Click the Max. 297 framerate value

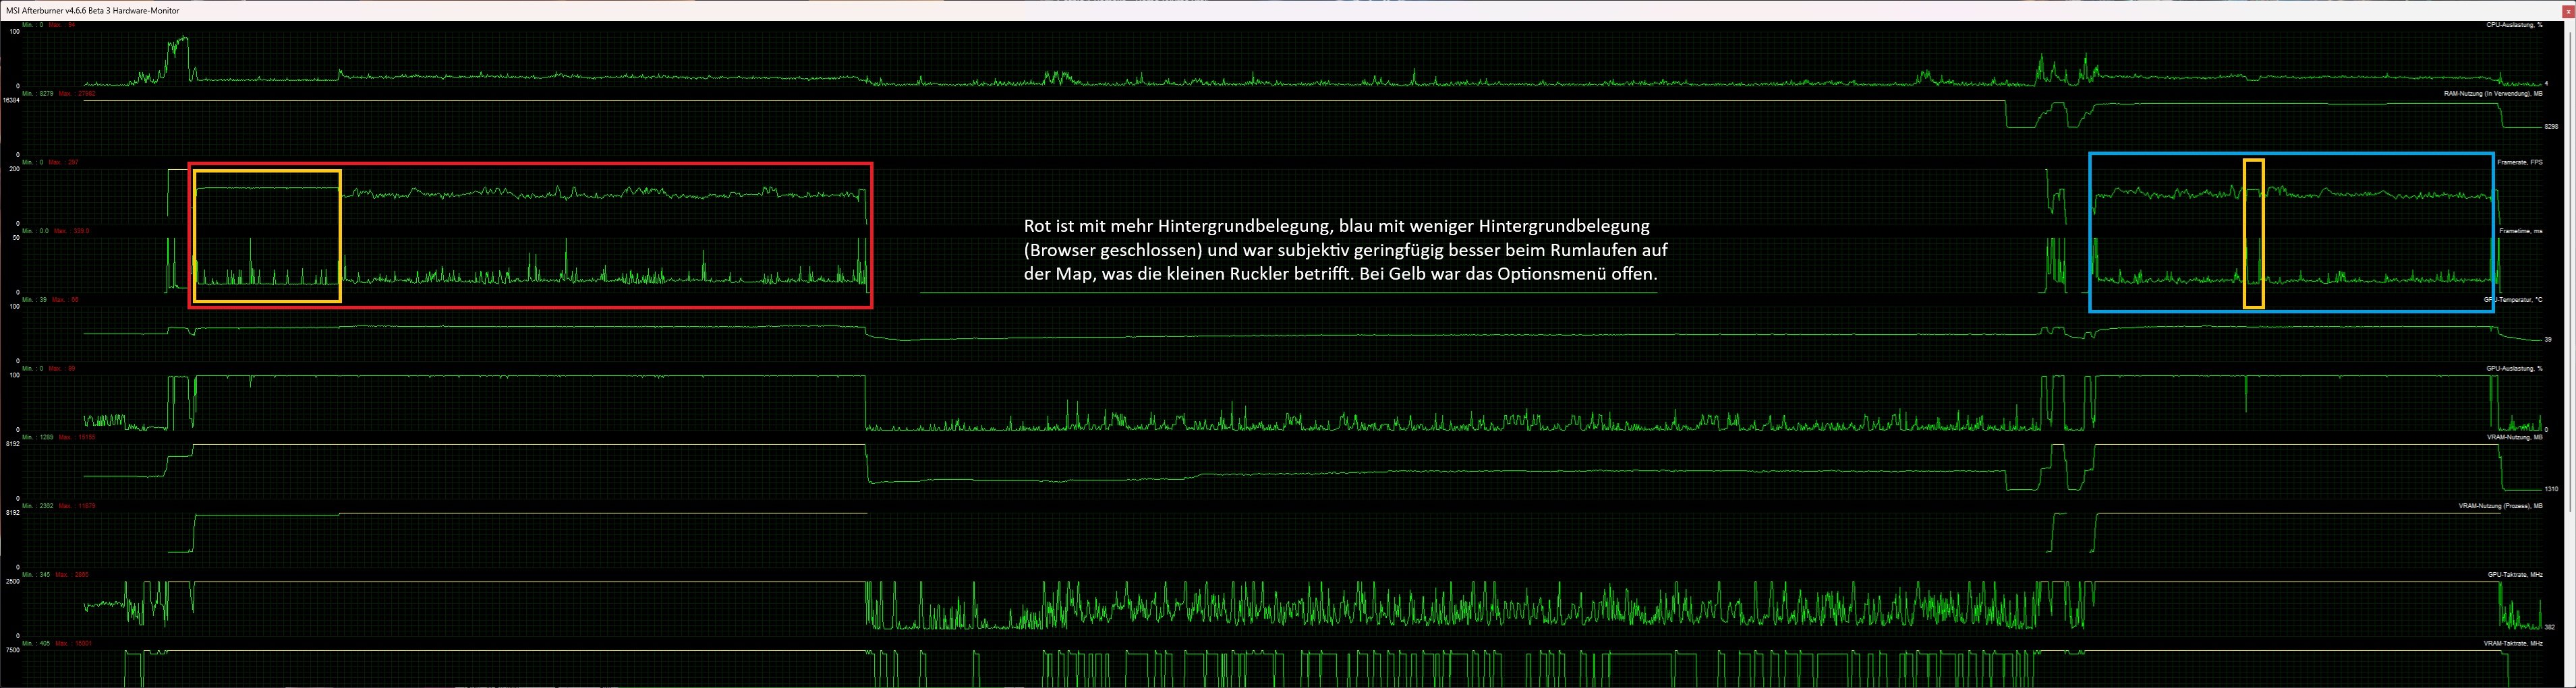click(x=64, y=163)
